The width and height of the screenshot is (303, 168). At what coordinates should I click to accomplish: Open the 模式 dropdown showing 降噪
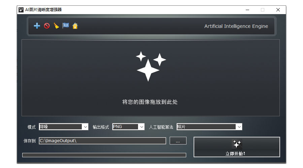pyautogui.click(x=64, y=127)
